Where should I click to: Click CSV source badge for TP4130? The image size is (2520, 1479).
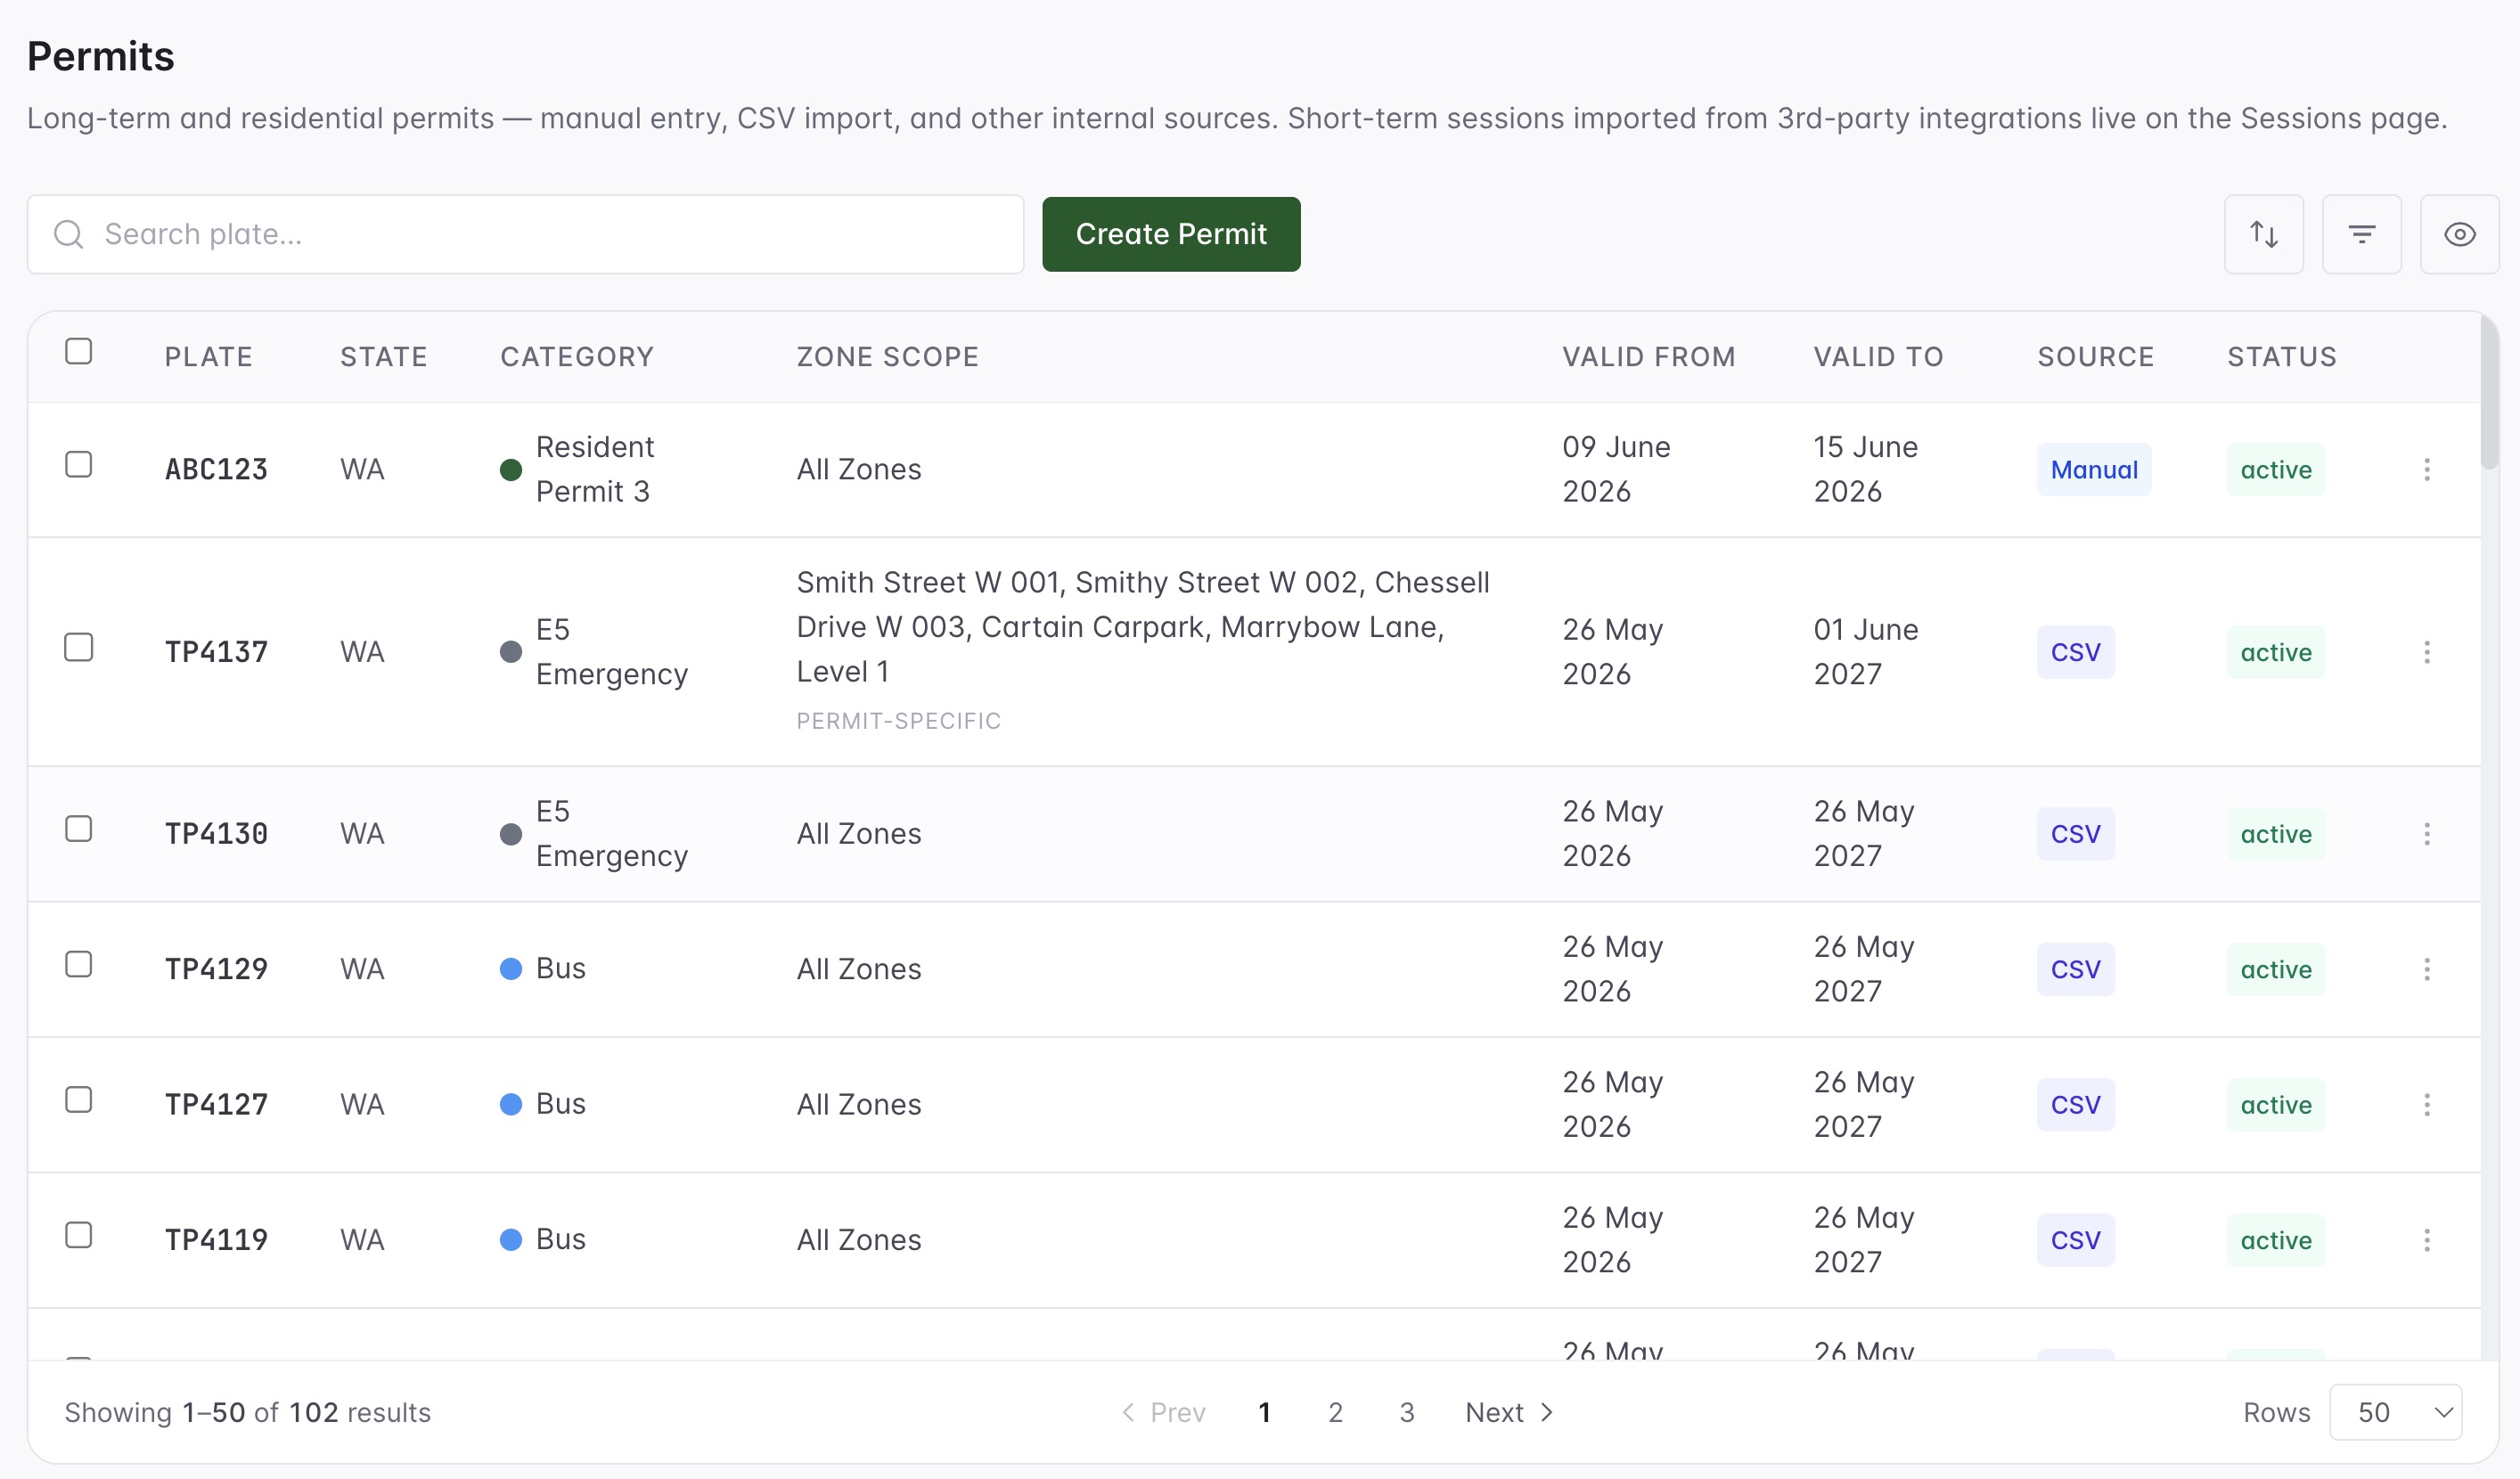point(2075,834)
